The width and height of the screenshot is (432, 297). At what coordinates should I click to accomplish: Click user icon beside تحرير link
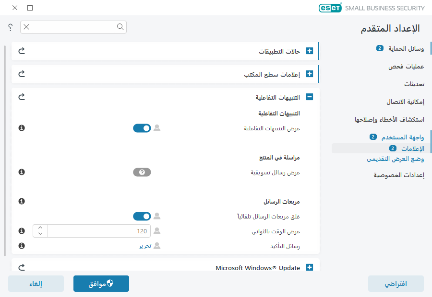click(x=157, y=246)
